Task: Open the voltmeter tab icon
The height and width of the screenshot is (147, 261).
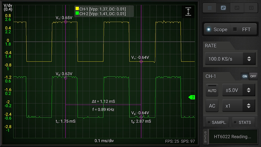Action: [251, 8]
